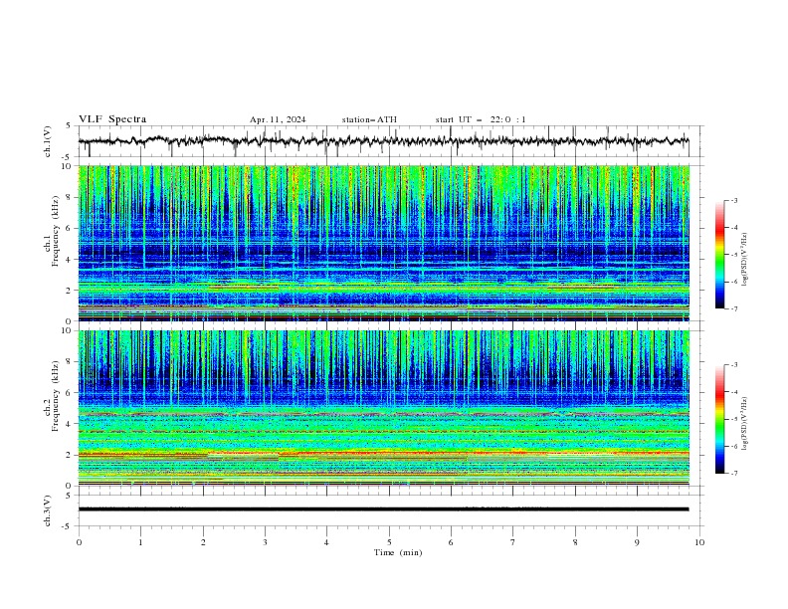This screenshot has height=609, width=788.
Task: Click the "-7" tick on ch.1 colorbar
Action: (734, 308)
